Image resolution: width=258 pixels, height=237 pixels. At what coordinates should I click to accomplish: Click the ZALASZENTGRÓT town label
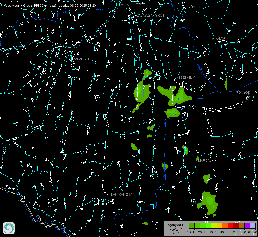click(151, 16)
